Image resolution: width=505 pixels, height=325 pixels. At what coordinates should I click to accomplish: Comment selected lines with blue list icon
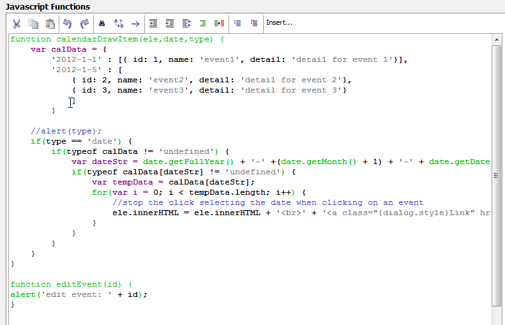pos(237,23)
